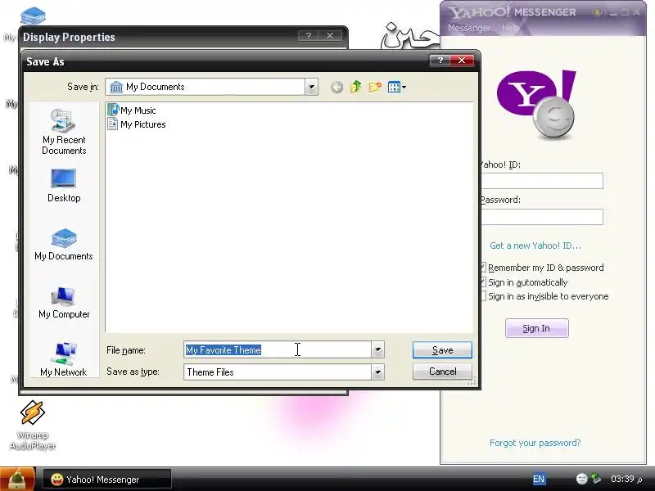Open Get a new Yahoo! ID link
The width and height of the screenshot is (655, 491).
[x=535, y=245]
